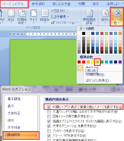Toggle 印刷レイアウト表示で背景の色とイメージを表示する checkbox
Viewport: 124px width, 141px height.
[x=49, y=107]
